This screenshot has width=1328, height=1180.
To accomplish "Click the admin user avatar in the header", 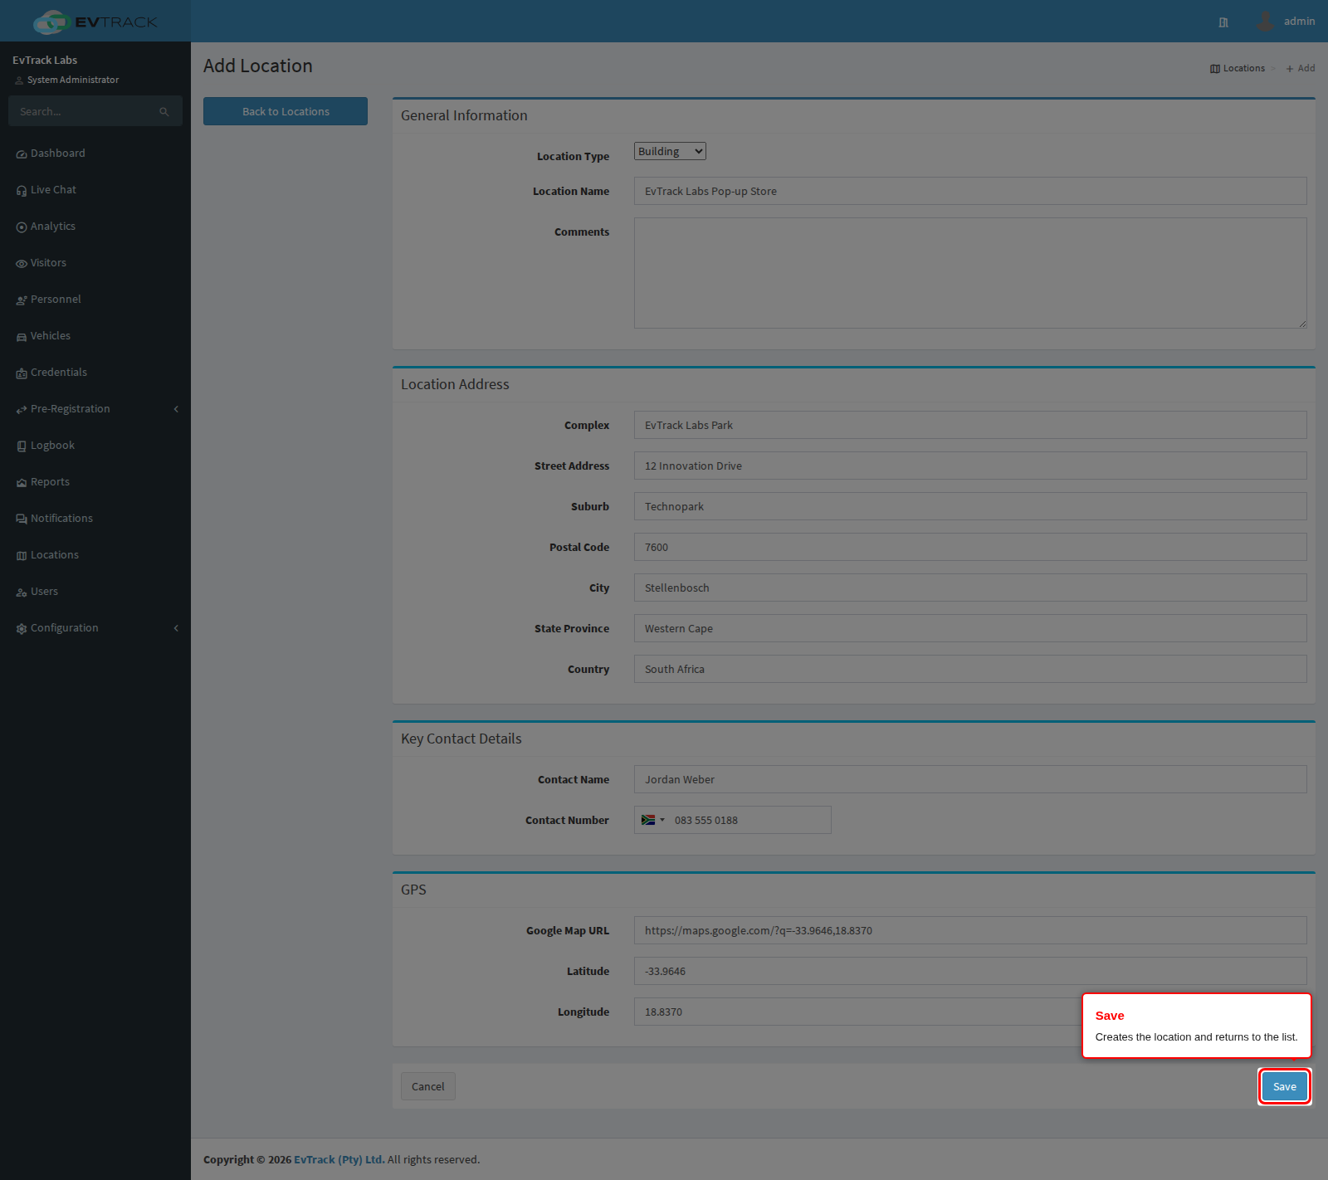I will [1265, 21].
